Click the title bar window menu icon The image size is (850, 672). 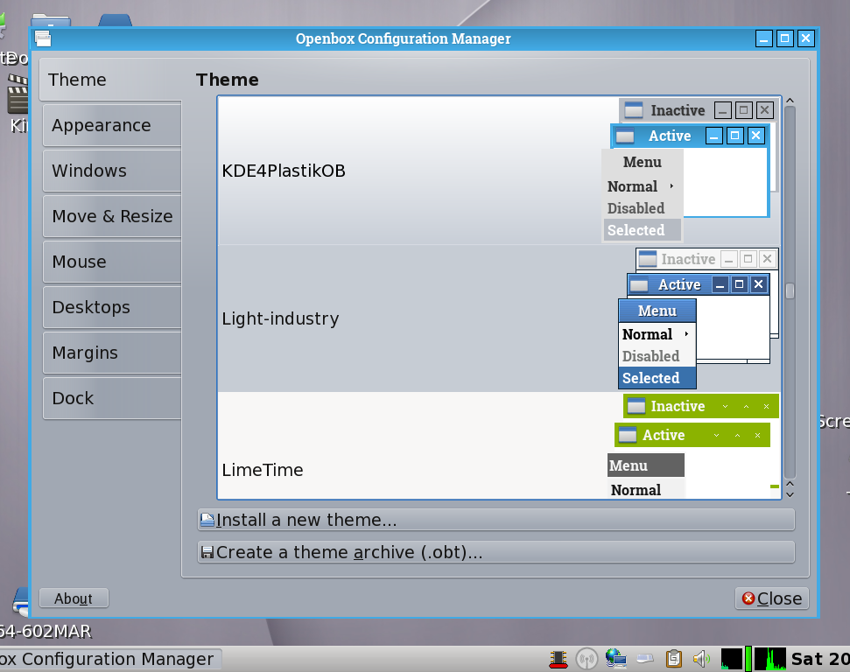(x=43, y=38)
